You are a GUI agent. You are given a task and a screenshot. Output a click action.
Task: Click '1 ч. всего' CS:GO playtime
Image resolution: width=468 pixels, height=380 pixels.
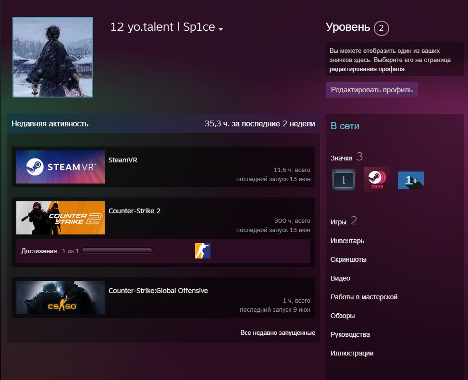pos(296,301)
